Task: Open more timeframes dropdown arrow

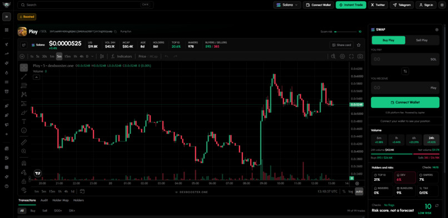Action: point(92,57)
